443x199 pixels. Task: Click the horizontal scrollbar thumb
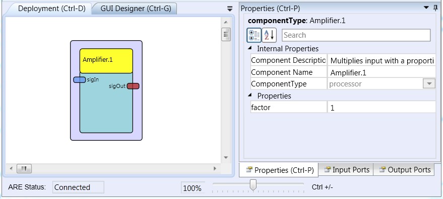(24, 168)
